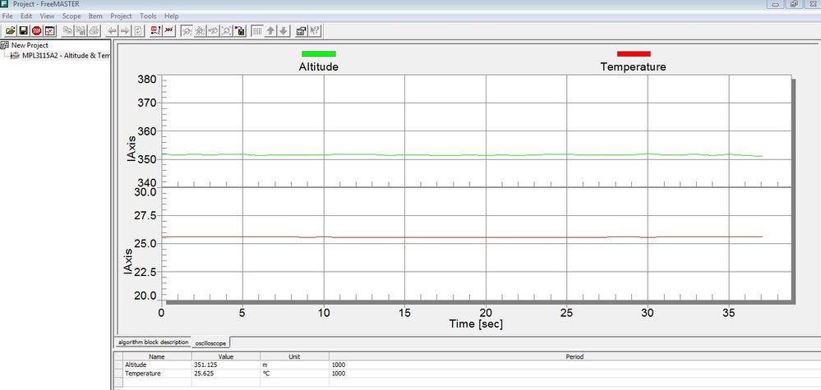
Task: Click the chart view toolbar icon next to Stop
Action: 50,31
